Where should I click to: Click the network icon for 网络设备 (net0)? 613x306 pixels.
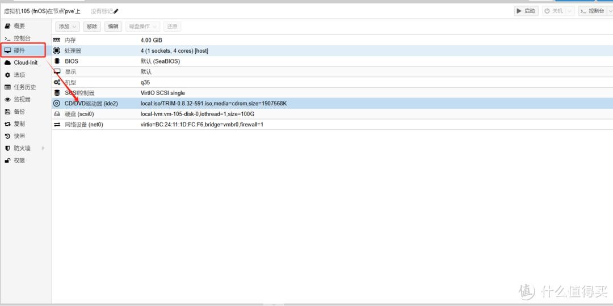57,125
